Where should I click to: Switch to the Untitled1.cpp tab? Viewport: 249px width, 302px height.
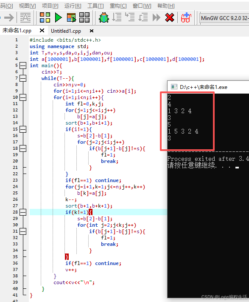[66, 31]
